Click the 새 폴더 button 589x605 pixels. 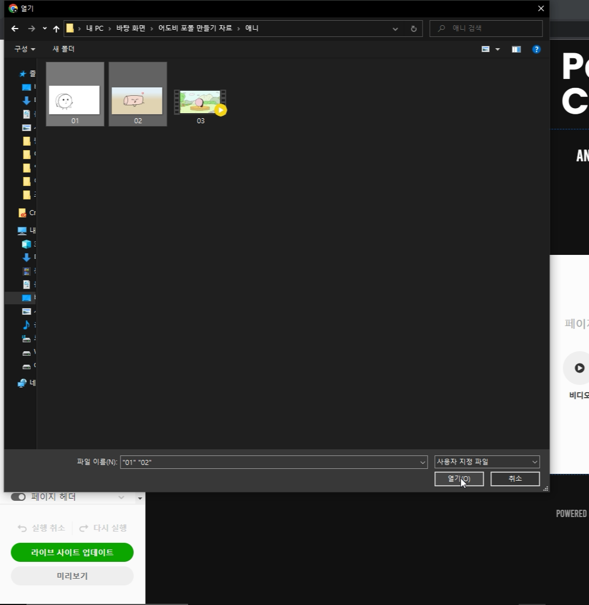click(63, 49)
